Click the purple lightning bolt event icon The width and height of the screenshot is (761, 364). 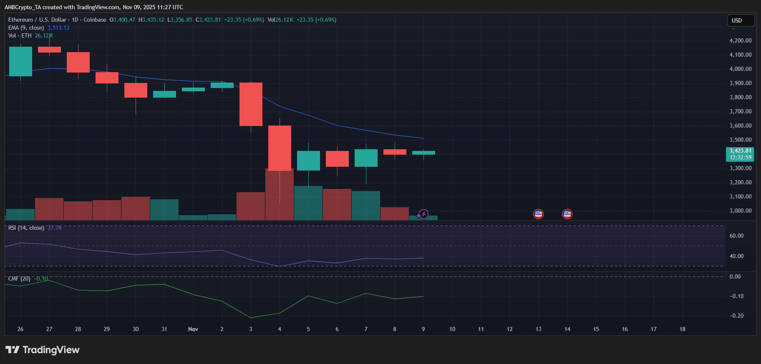click(x=423, y=214)
